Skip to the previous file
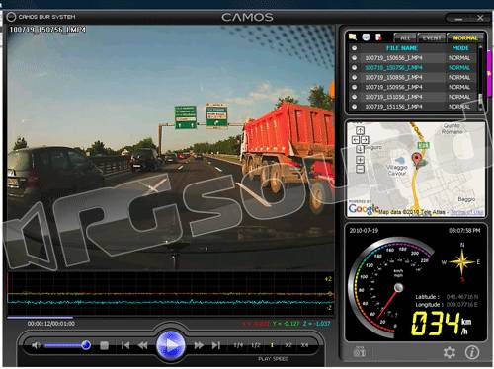 coord(125,345)
